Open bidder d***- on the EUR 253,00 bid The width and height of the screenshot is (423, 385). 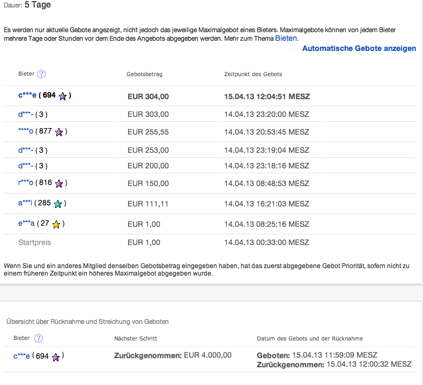point(25,150)
